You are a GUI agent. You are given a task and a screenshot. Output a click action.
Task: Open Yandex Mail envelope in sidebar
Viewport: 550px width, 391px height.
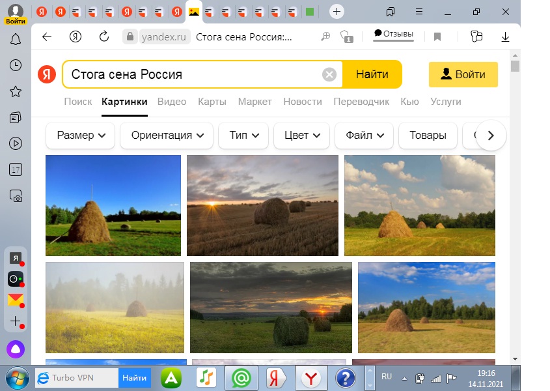16,300
